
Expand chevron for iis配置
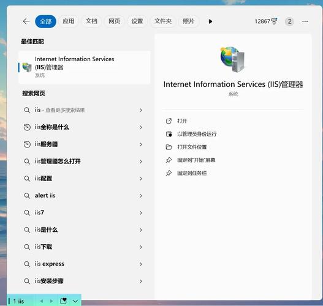point(141,179)
